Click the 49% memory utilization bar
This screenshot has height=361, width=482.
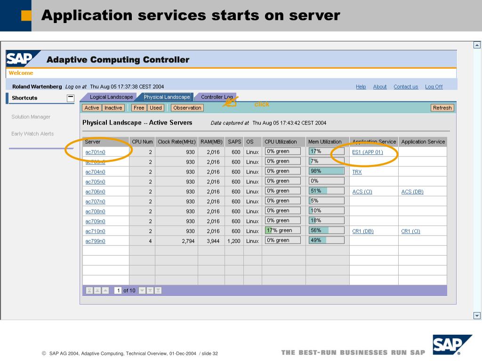click(x=327, y=240)
